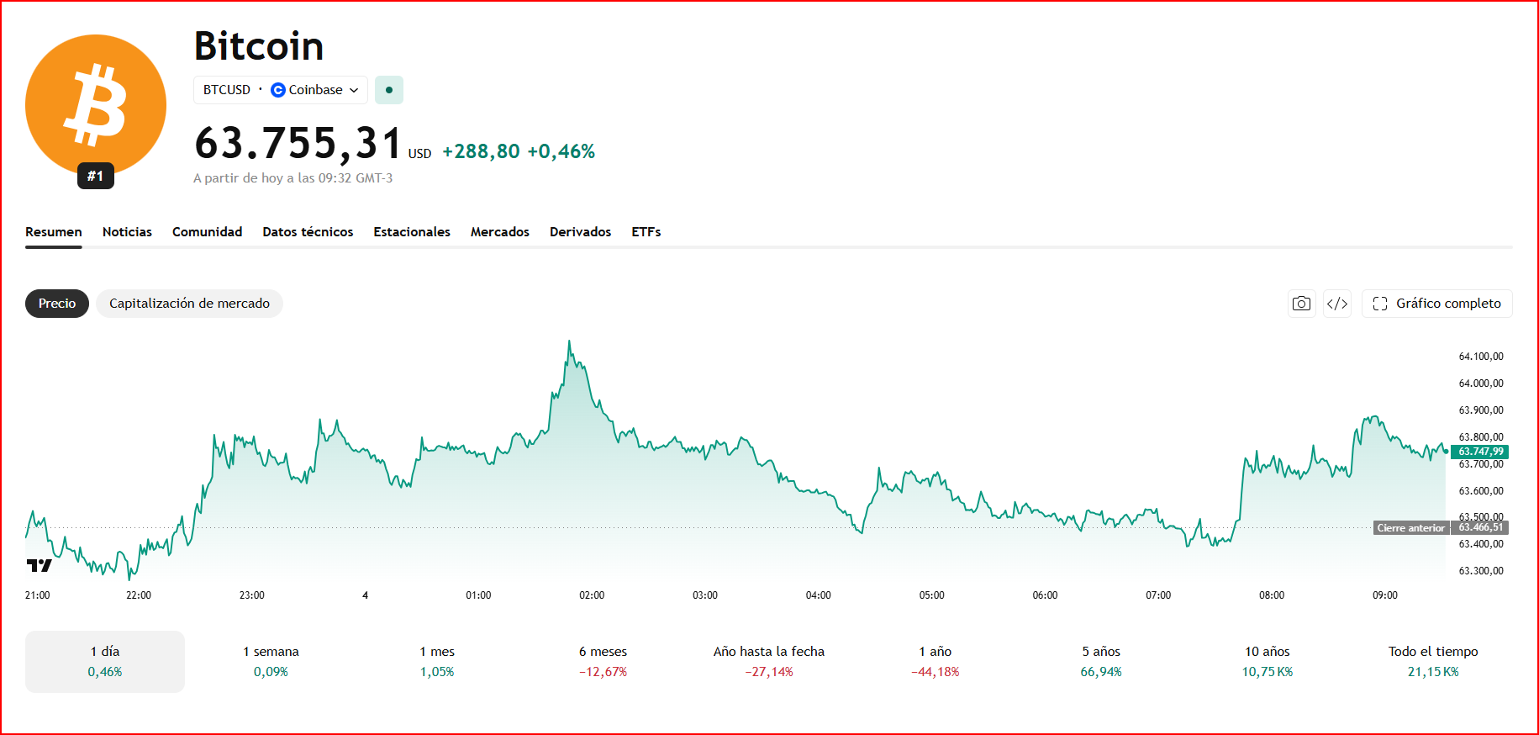Image resolution: width=1539 pixels, height=735 pixels.
Task: Expand the BTCUSD Coinbase exchange dropdown
Action: [x=281, y=90]
